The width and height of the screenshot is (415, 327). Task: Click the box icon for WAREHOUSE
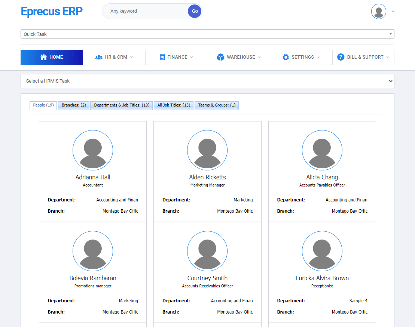220,57
